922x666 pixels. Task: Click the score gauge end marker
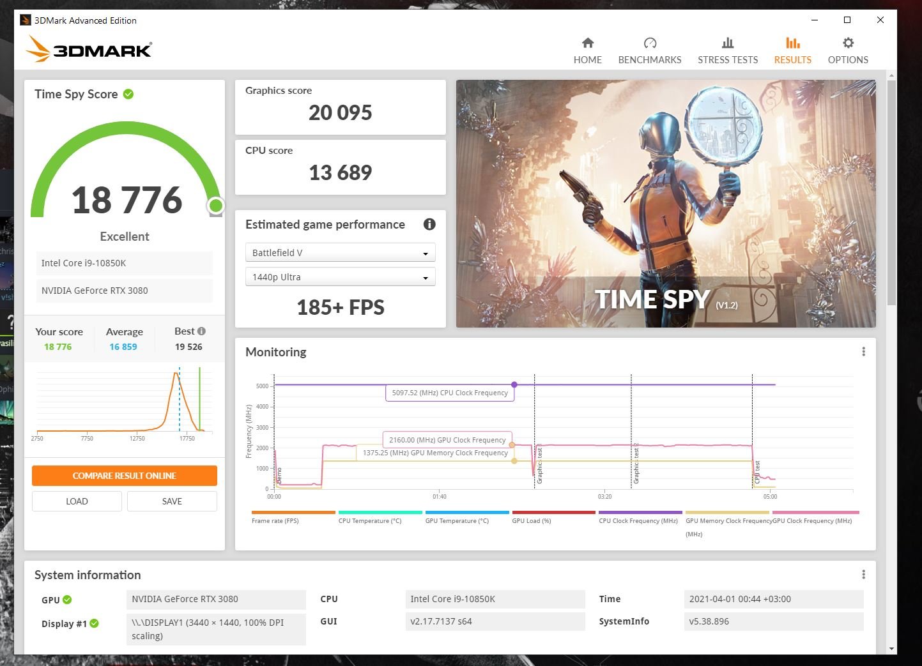coord(216,206)
